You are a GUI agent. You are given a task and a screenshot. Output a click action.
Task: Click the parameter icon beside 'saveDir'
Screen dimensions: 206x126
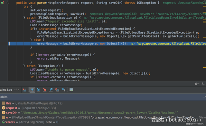(4, 113)
